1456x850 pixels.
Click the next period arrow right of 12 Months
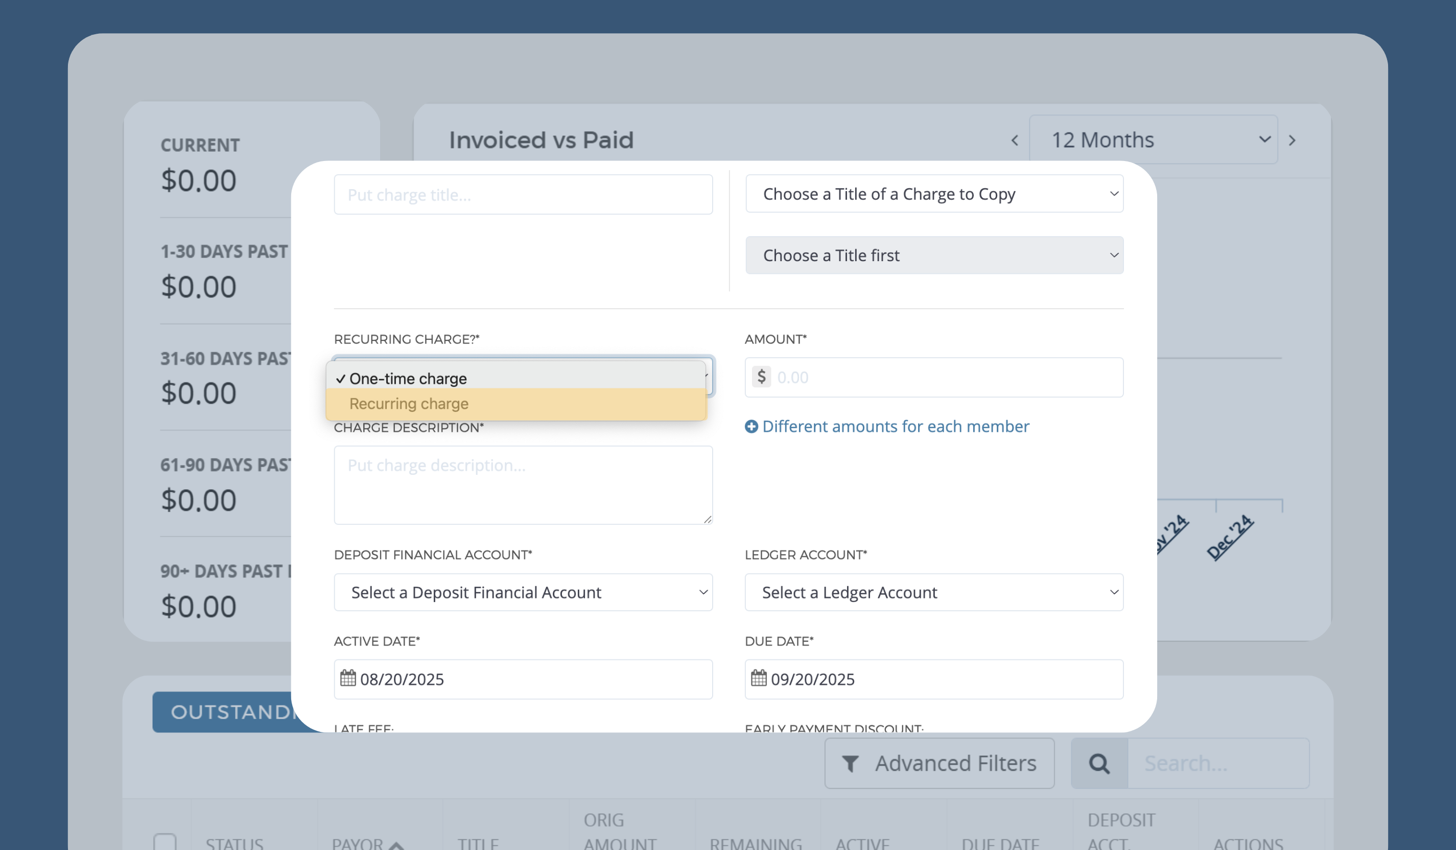click(1292, 140)
